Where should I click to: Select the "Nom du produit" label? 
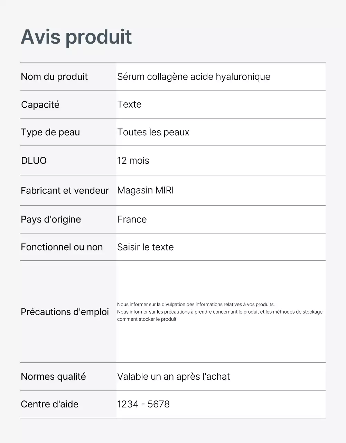coord(54,76)
